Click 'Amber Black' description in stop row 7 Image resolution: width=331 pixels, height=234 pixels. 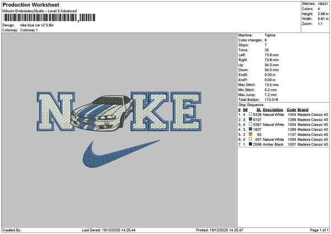(x=273, y=145)
